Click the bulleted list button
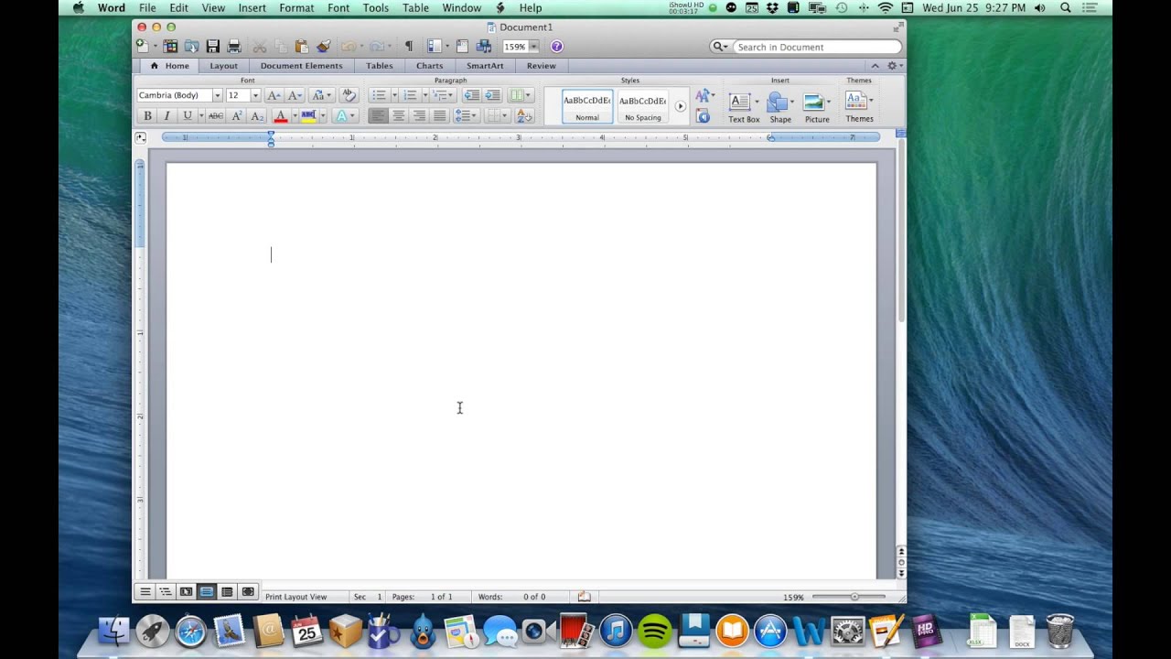 [x=379, y=95]
